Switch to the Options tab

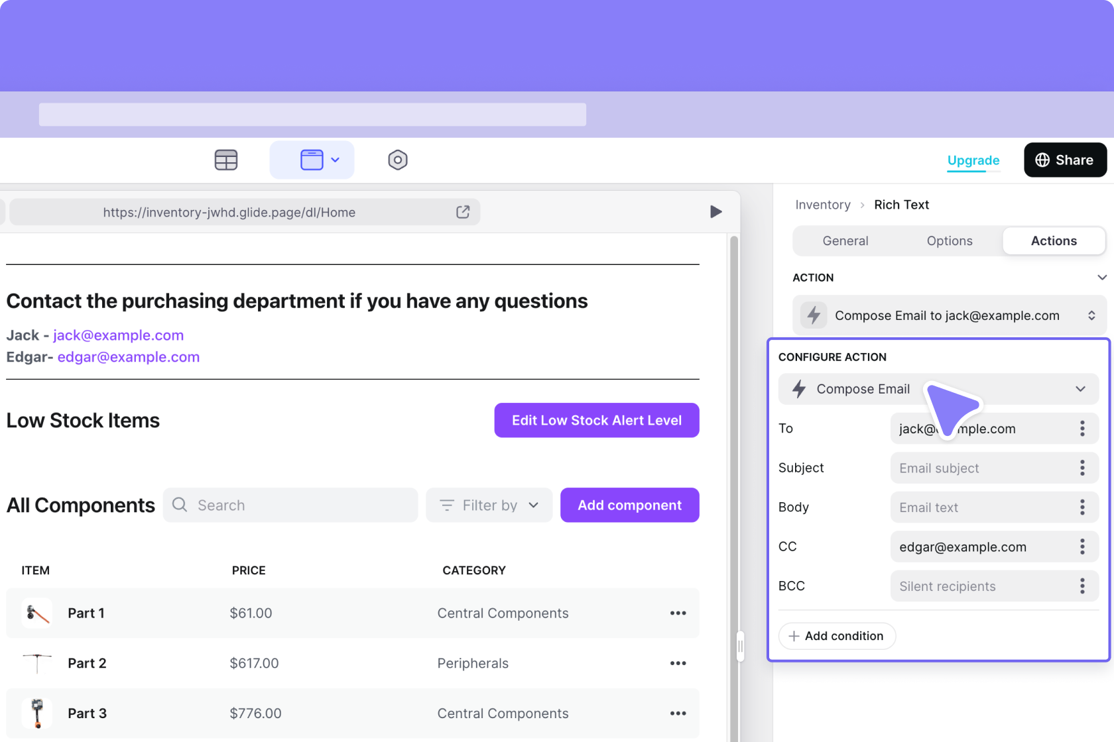tap(949, 241)
